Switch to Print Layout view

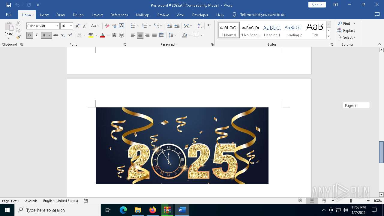click(x=312, y=201)
